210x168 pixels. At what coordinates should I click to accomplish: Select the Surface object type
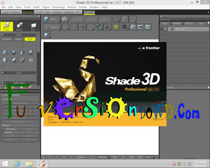[x=19, y=39]
